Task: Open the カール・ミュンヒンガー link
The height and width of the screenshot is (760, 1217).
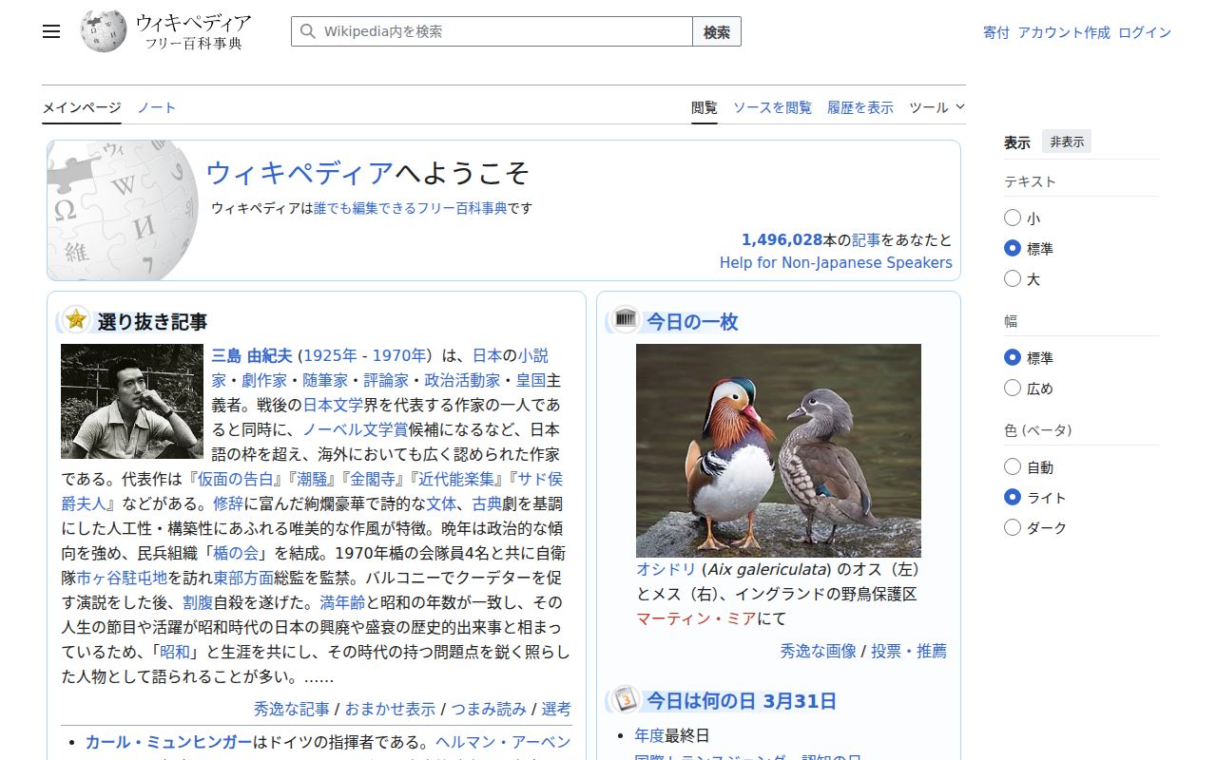Action: [168, 742]
